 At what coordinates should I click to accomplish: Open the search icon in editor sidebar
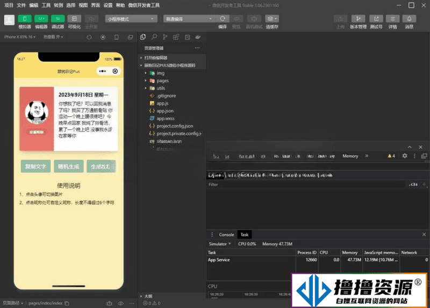[x=154, y=37]
